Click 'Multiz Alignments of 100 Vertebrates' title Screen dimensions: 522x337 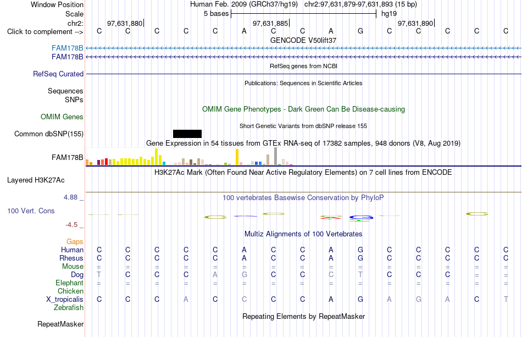303,234
